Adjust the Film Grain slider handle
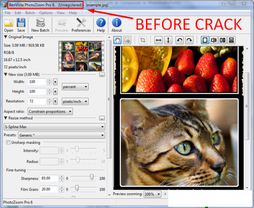Image resolution: width=254 pixels, height=208 pixels. 77,188
